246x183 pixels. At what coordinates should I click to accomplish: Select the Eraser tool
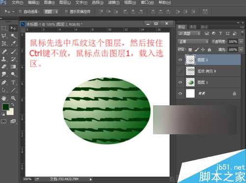point(4,66)
